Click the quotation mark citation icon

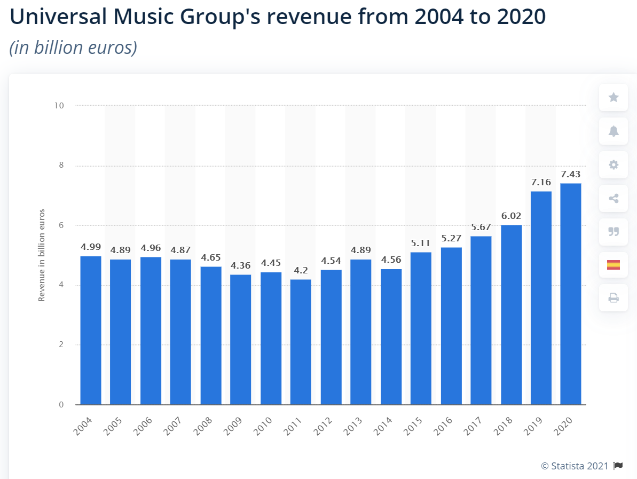point(614,232)
